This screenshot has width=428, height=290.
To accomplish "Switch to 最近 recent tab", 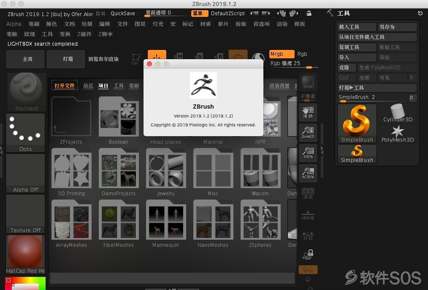I will pyautogui.click(x=88, y=85).
